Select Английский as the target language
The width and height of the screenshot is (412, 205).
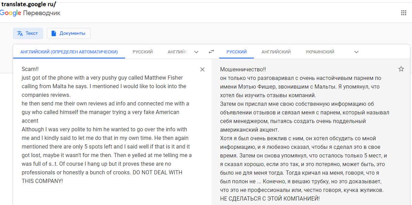tap(276, 52)
